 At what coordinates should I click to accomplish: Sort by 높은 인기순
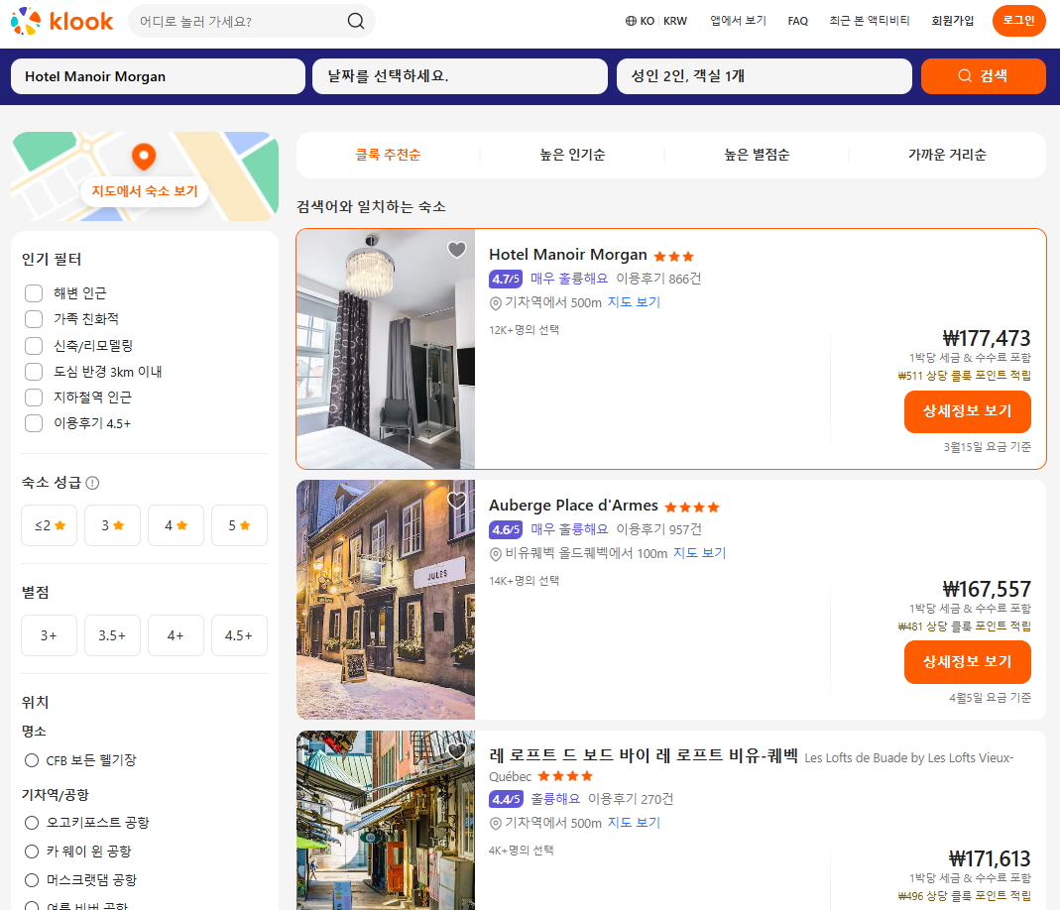coord(572,155)
